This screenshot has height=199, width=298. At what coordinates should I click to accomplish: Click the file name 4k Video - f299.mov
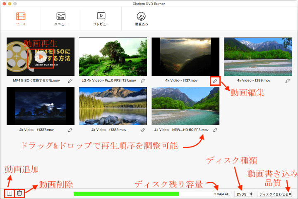[x=254, y=80]
